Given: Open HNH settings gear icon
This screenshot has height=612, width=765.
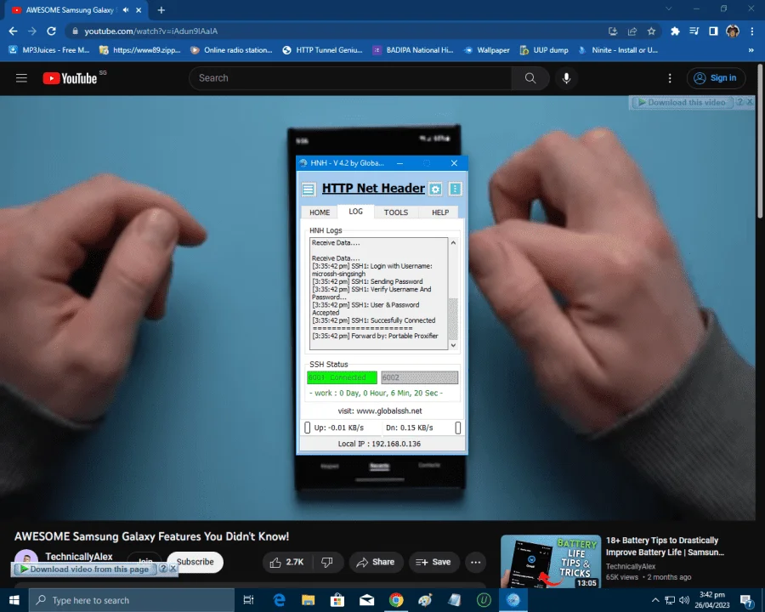Looking at the screenshot, I should pyautogui.click(x=436, y=189).
